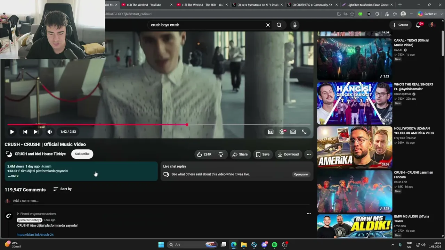This screenshot has width=445, height=250.
Task: Open the pinned comment options menu
Action: 309,214
